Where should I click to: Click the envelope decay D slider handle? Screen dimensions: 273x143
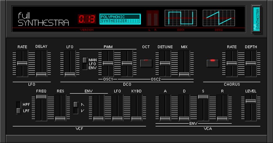184,119
